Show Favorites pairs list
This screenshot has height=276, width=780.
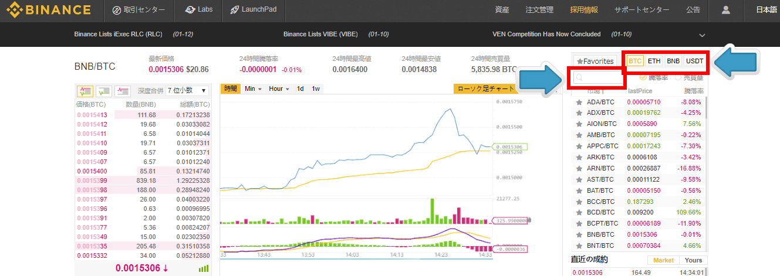click(595, 61)
